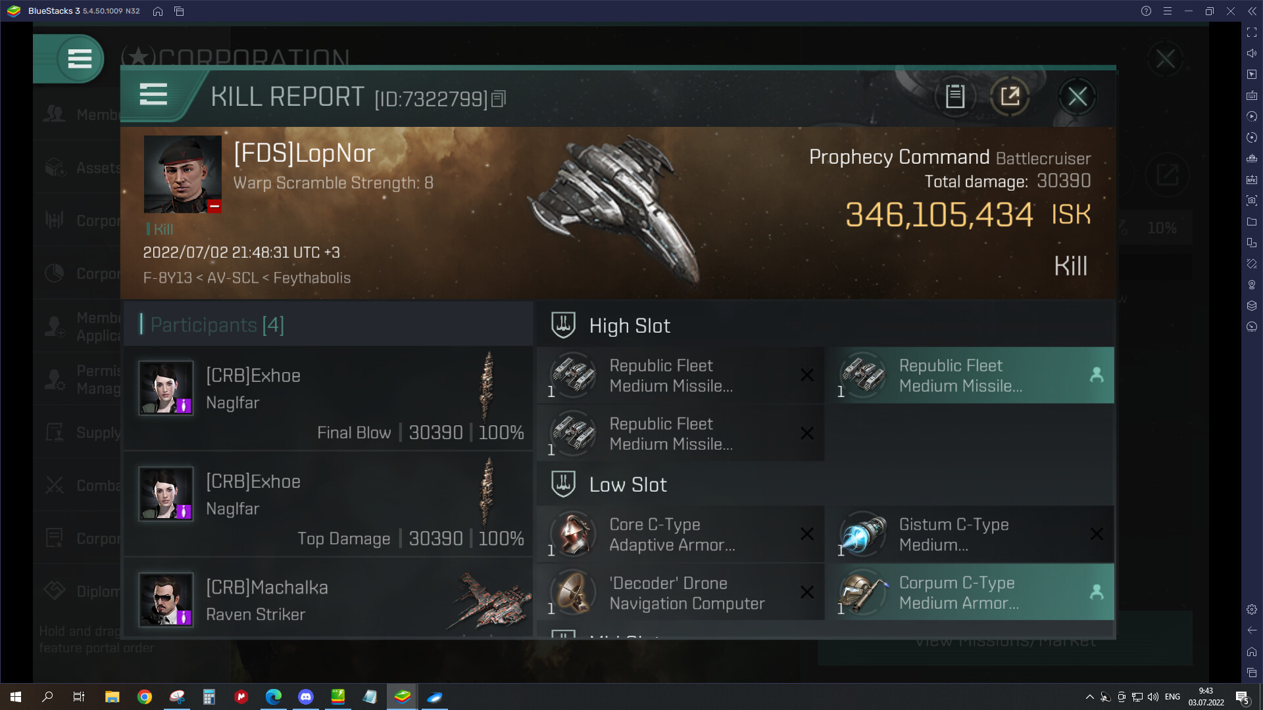
Task: Open the kill report clipboard notes icon
Action: coord(955,97)
